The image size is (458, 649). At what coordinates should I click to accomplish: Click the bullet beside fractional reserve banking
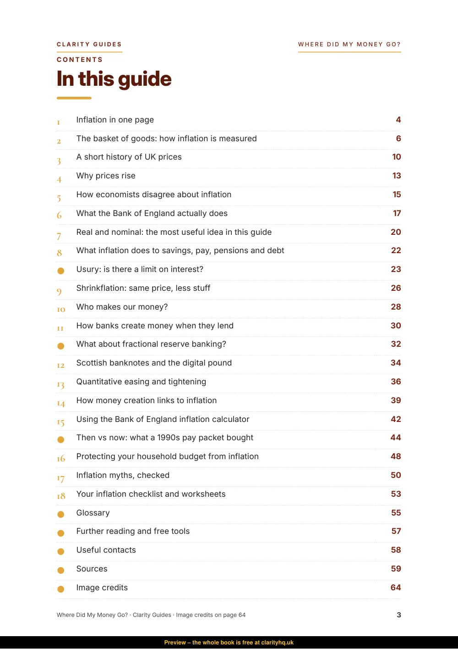tap(60, 346)
